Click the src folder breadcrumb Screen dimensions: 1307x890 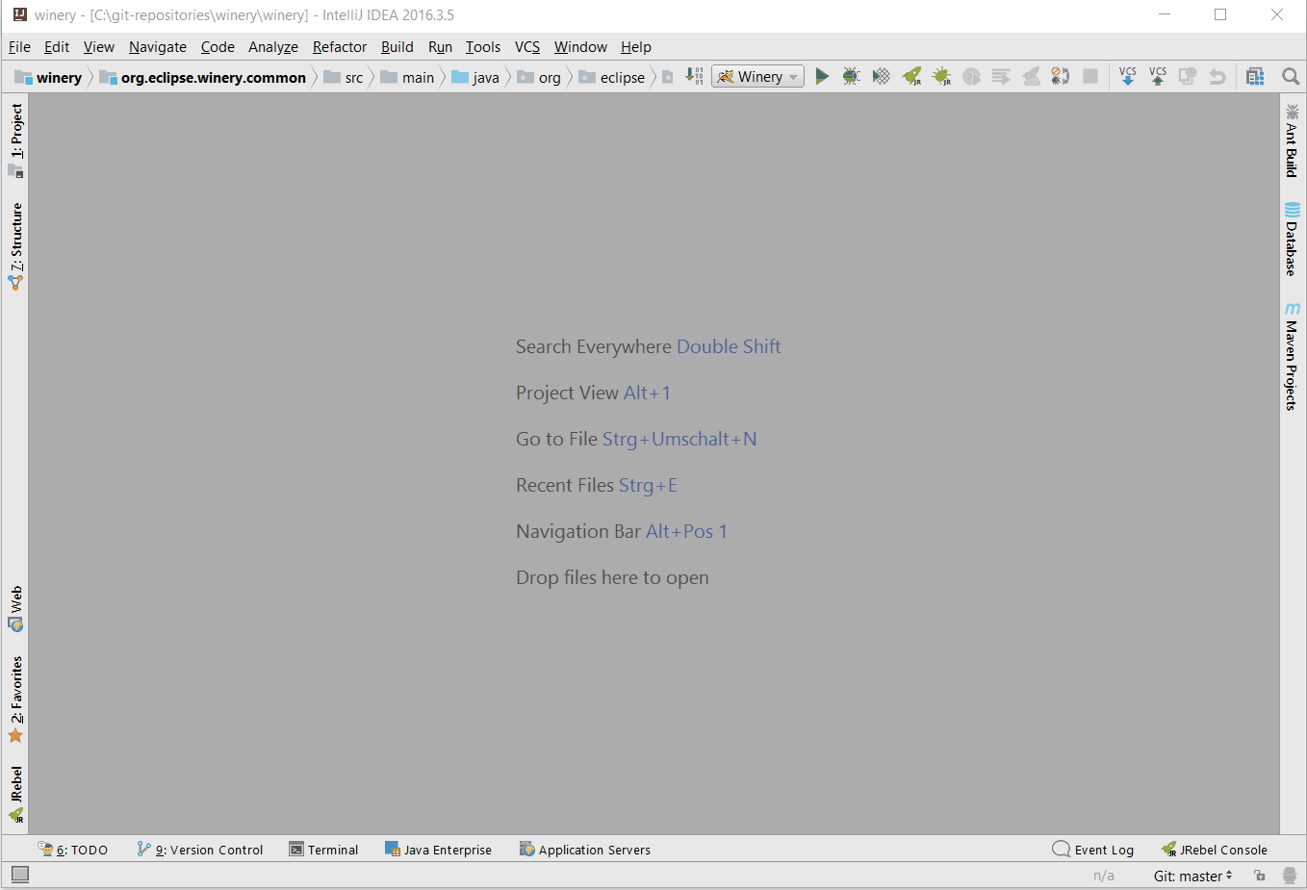click(344, 77)
